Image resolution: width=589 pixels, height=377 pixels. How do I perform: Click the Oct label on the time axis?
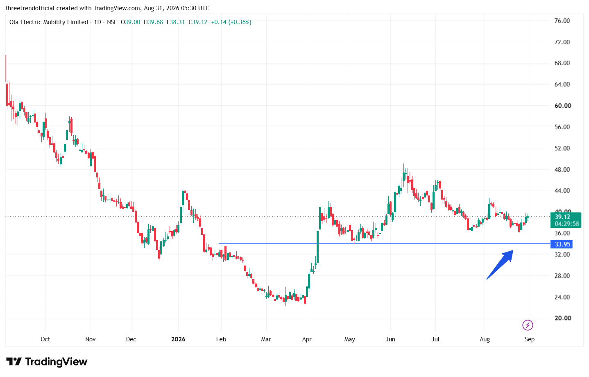45,339
